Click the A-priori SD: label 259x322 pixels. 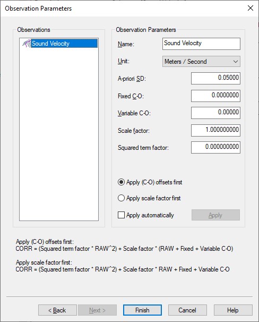[x=132, y=79]
